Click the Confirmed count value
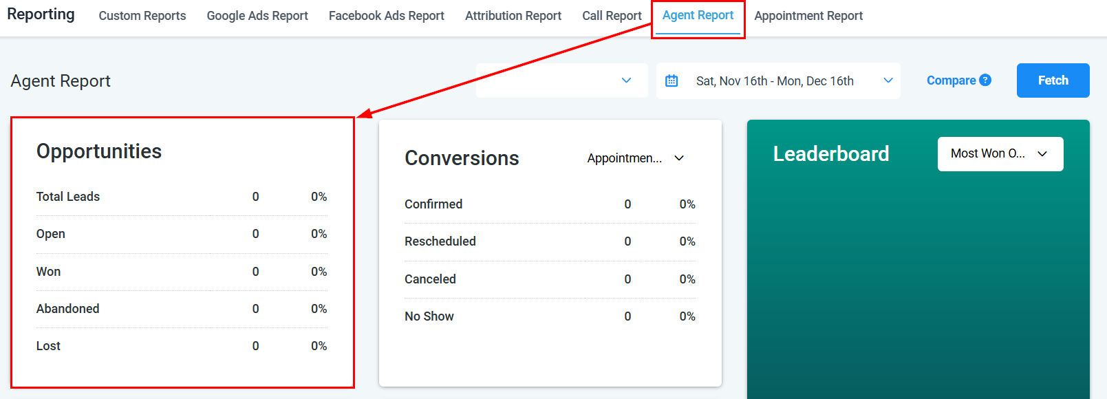The width and height of the screenshot is (1107, 399). coord(627,204)
